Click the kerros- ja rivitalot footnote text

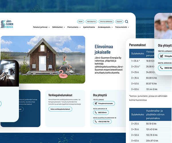click(148, 98)
